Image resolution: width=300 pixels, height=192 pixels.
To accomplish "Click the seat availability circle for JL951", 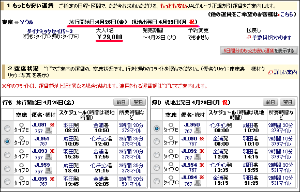I will pyautogui.click(x=21, y=138).
